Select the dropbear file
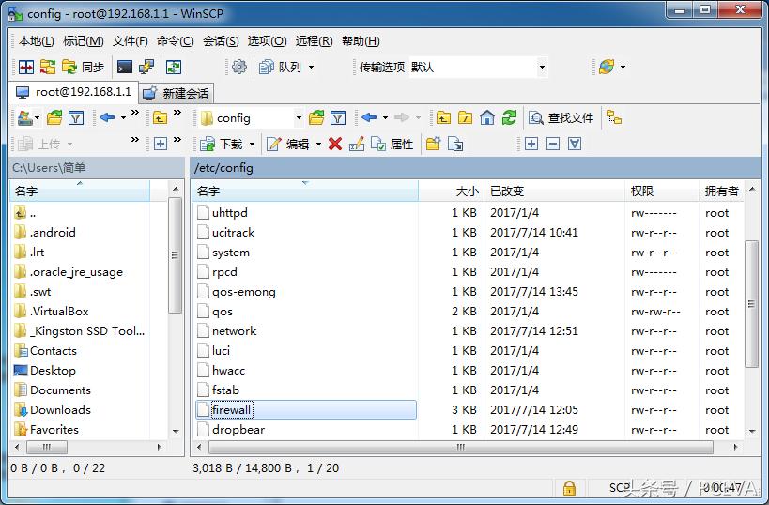The width and height of the screenshot is (769, 505). pos(238,430)
